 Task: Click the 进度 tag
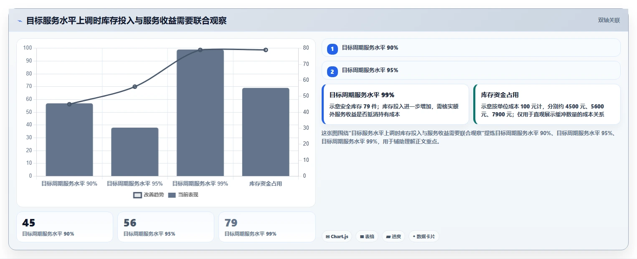[393, 236]
